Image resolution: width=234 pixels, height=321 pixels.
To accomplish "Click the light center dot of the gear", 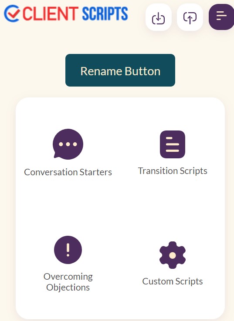I will tap(173, 255).
